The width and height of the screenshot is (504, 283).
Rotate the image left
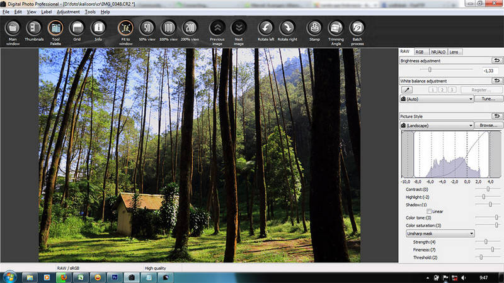point(266,31)
